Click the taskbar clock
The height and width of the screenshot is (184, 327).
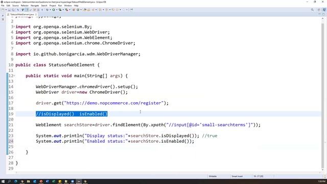point(322,181)
